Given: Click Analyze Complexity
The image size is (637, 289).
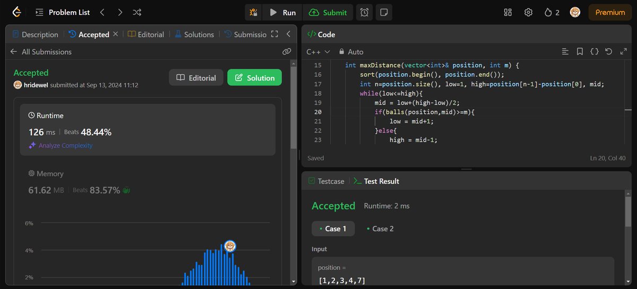Looking at the screenshot, I should [61, 145].
